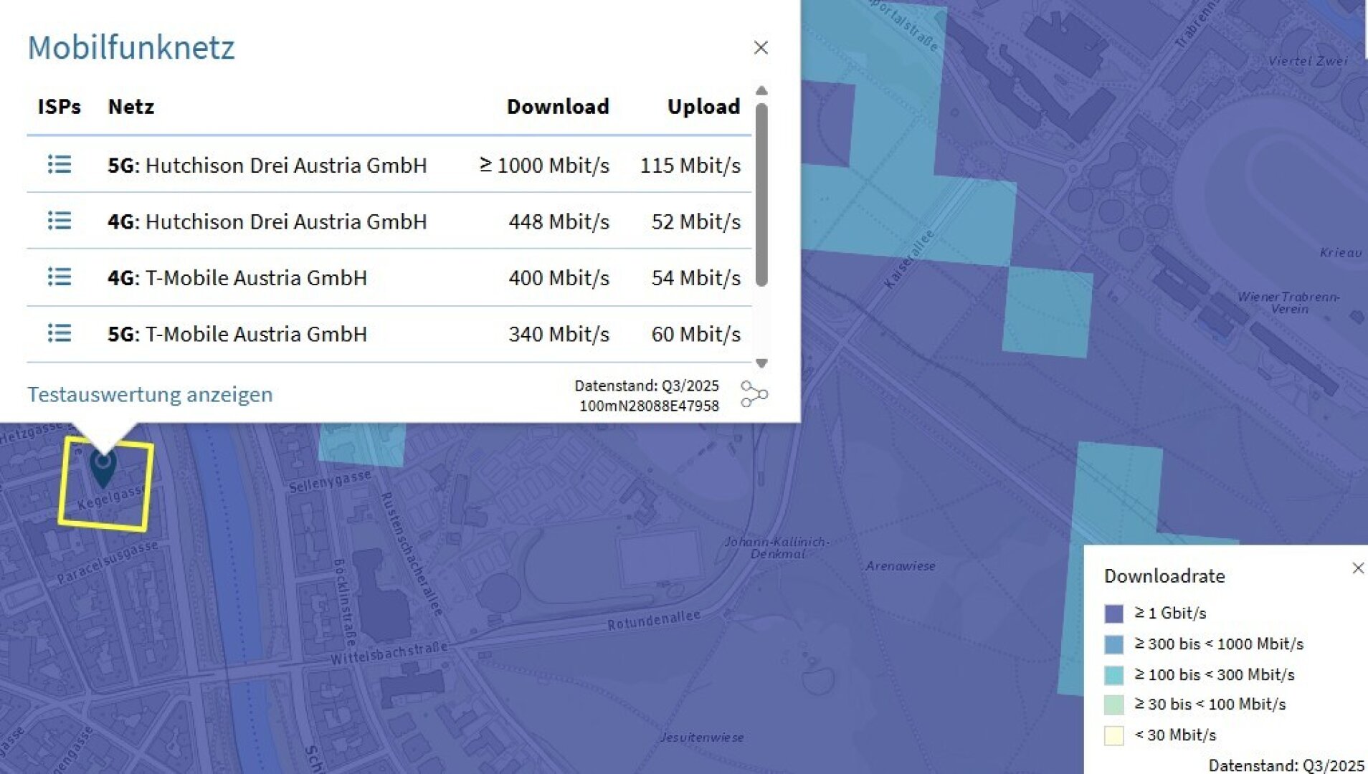Image resolution: width=1368 pixels, height=774 pixels.
Task: Open ISP list for 5G T-Mobile Austria
Action: point(60,333)
